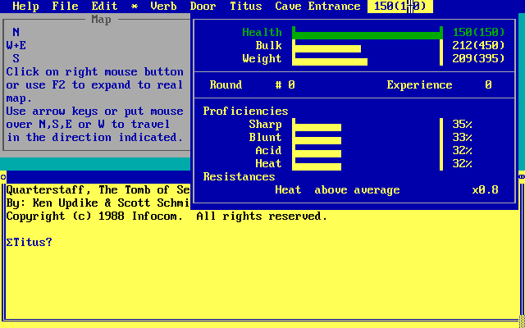Viewport: 525px width, 328px height.
Task: Click the highlighted 150(150) health menu item
Action: pos(400,7)
